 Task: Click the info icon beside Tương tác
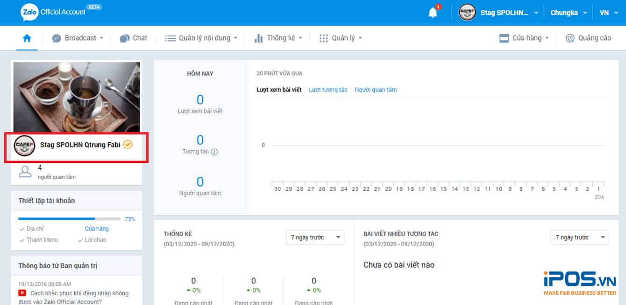click(x=213, y=151)
